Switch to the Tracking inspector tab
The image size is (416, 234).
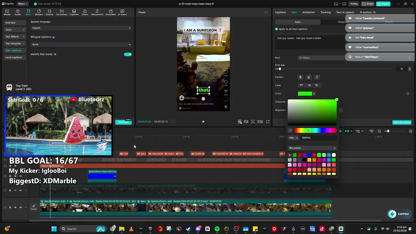[325, 12]
